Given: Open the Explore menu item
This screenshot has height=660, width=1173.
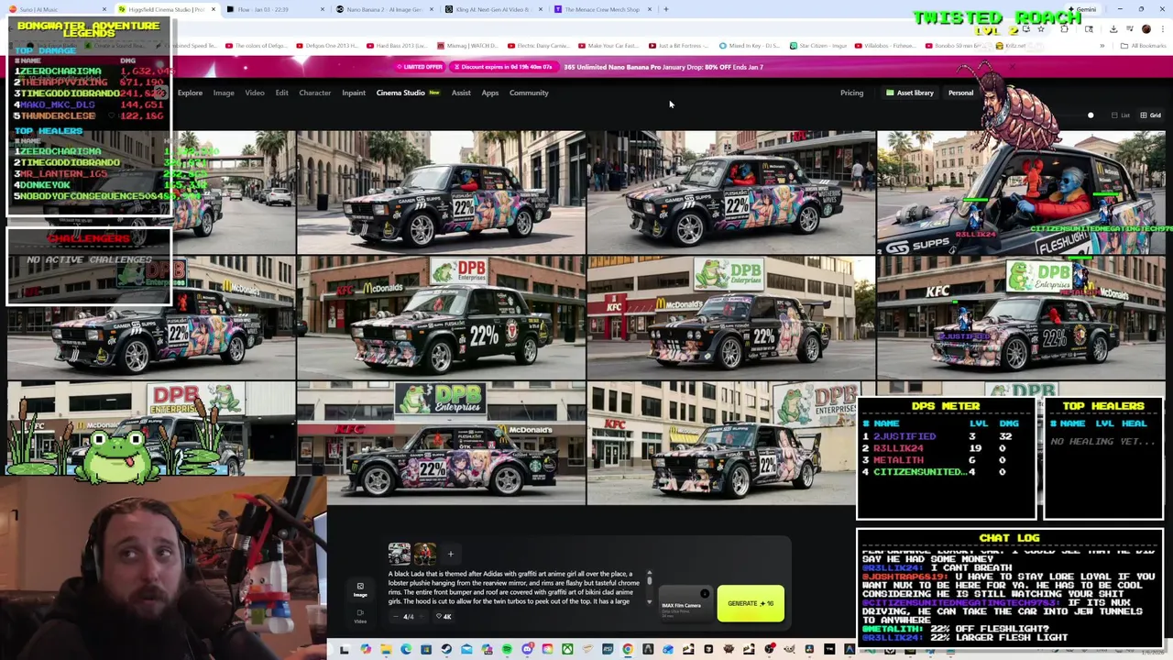Looking at the screenshot, I should click(x=190, y=93).
